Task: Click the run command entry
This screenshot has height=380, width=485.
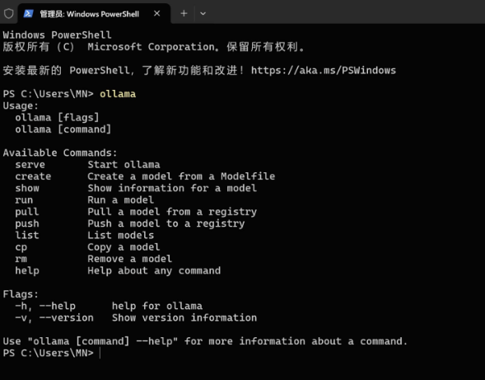Action: tap(24, 200)
